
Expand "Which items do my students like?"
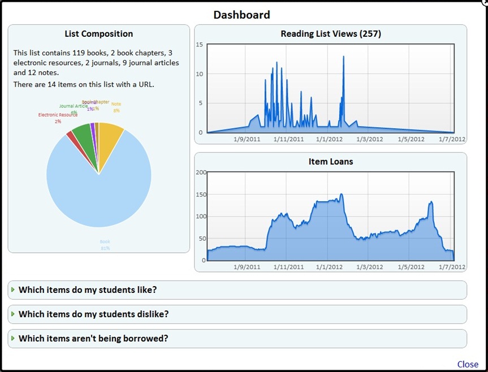pyautogui.click(x=88, y=290)
